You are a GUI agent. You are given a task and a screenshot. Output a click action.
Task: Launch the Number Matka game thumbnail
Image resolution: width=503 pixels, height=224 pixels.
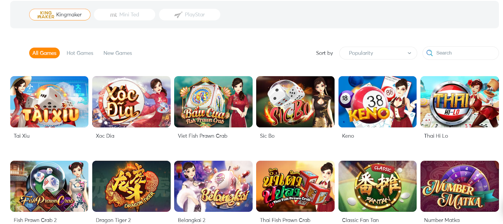(460, 186)
